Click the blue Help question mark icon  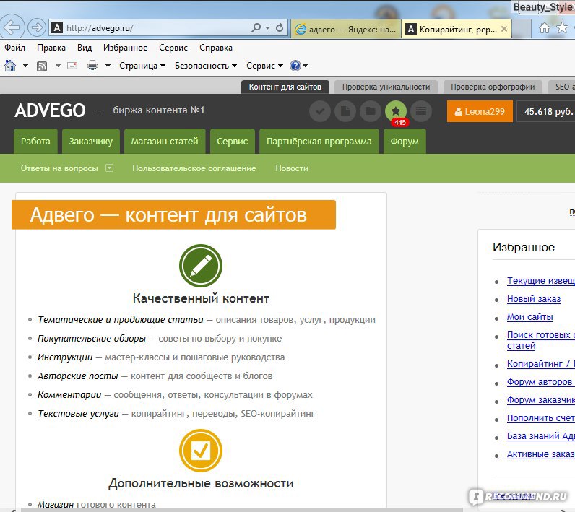(295, 66)
